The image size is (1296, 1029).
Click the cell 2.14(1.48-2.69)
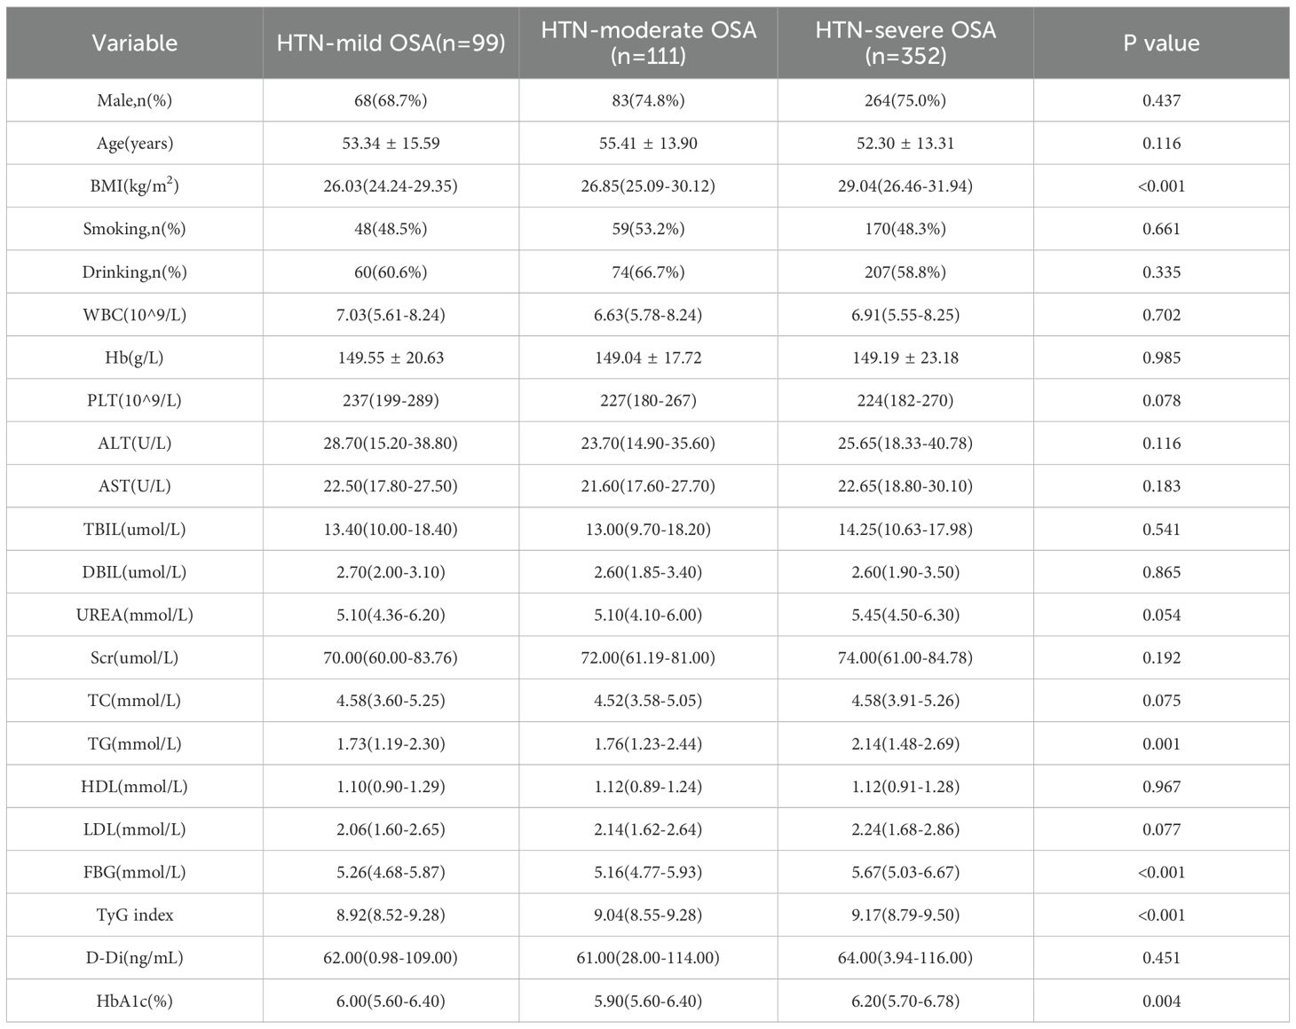905,743
